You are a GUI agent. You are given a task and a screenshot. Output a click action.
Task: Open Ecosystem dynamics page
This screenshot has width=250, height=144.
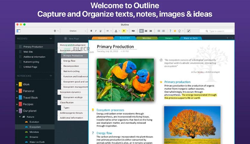[73, 92]
